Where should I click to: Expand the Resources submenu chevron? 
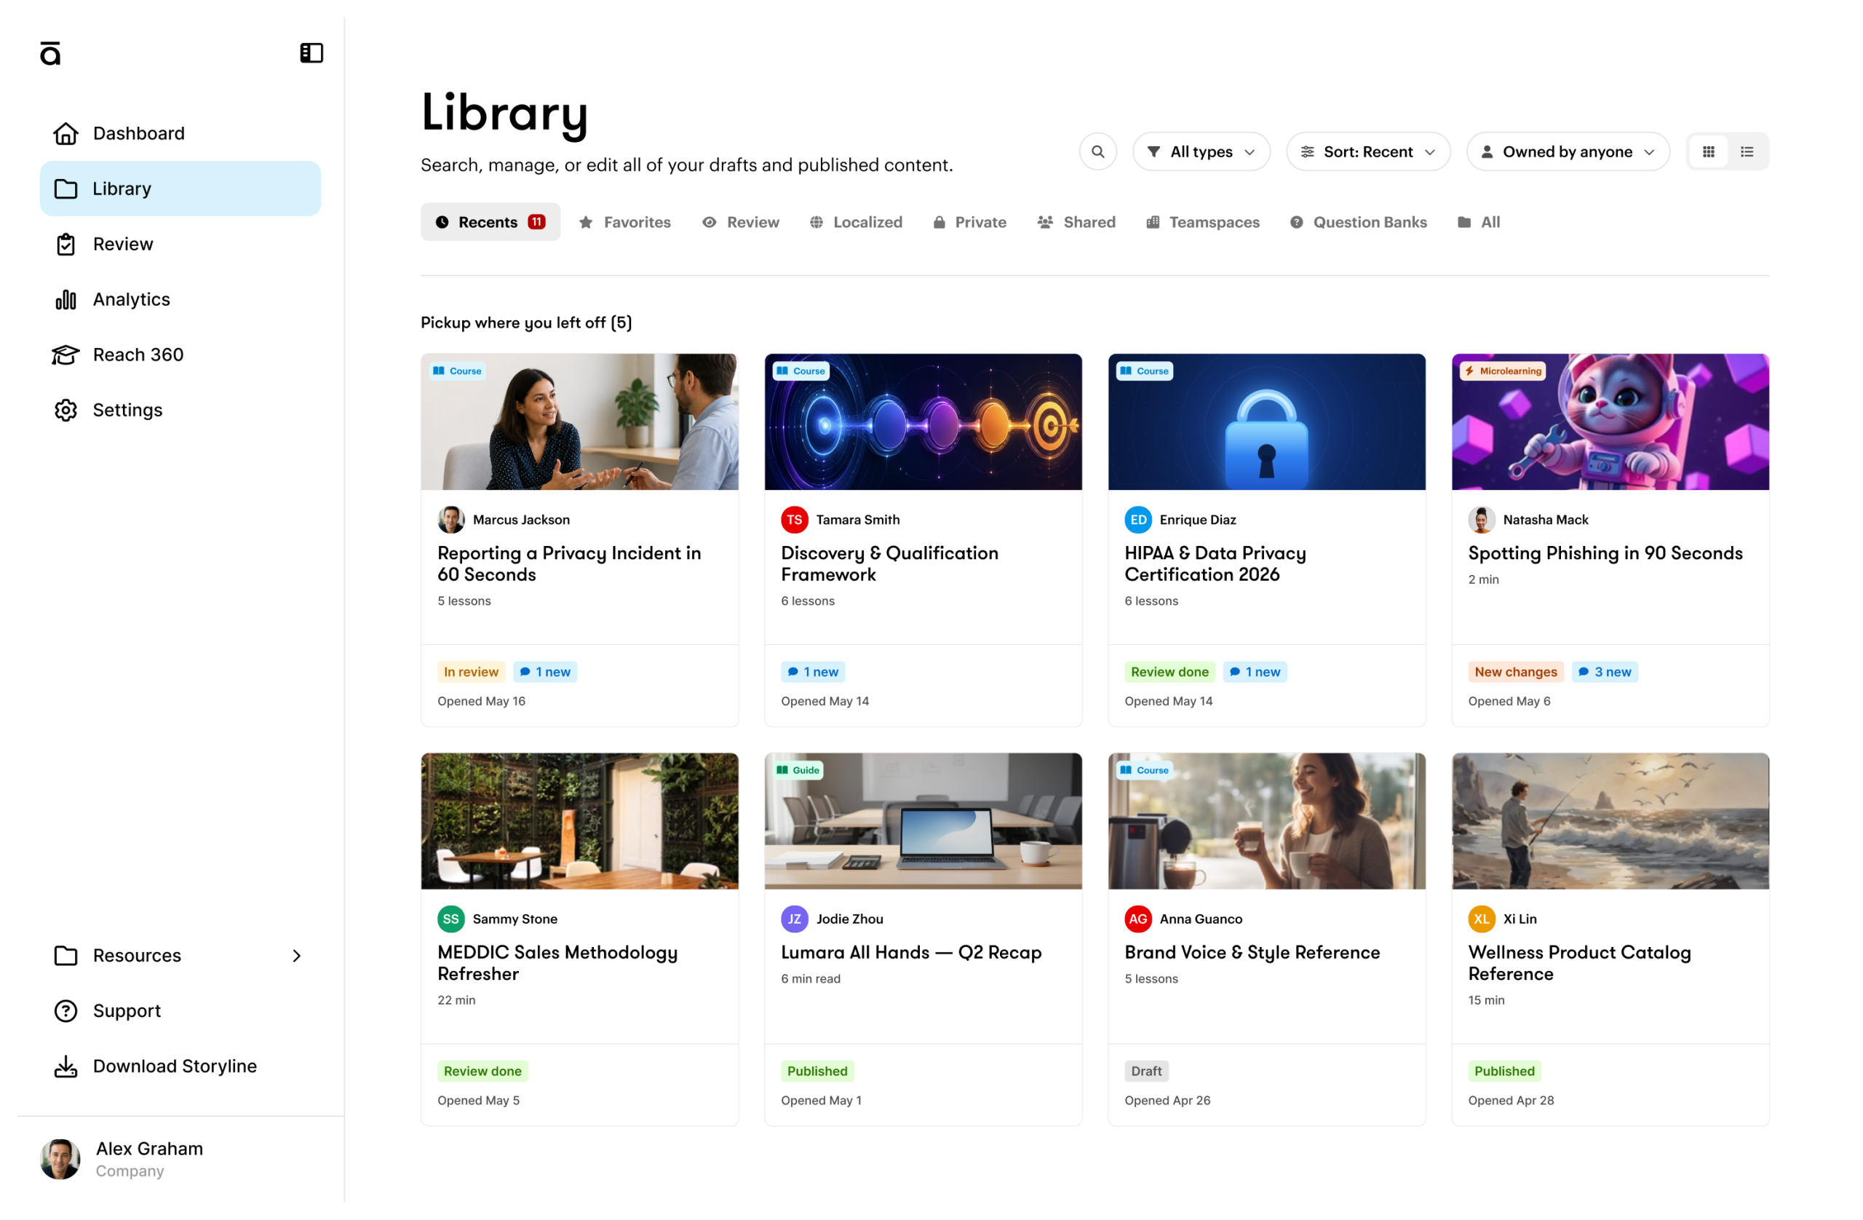click(297, 955)
